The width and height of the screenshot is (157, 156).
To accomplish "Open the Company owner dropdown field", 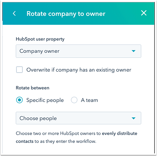I will tap(78, 51).
